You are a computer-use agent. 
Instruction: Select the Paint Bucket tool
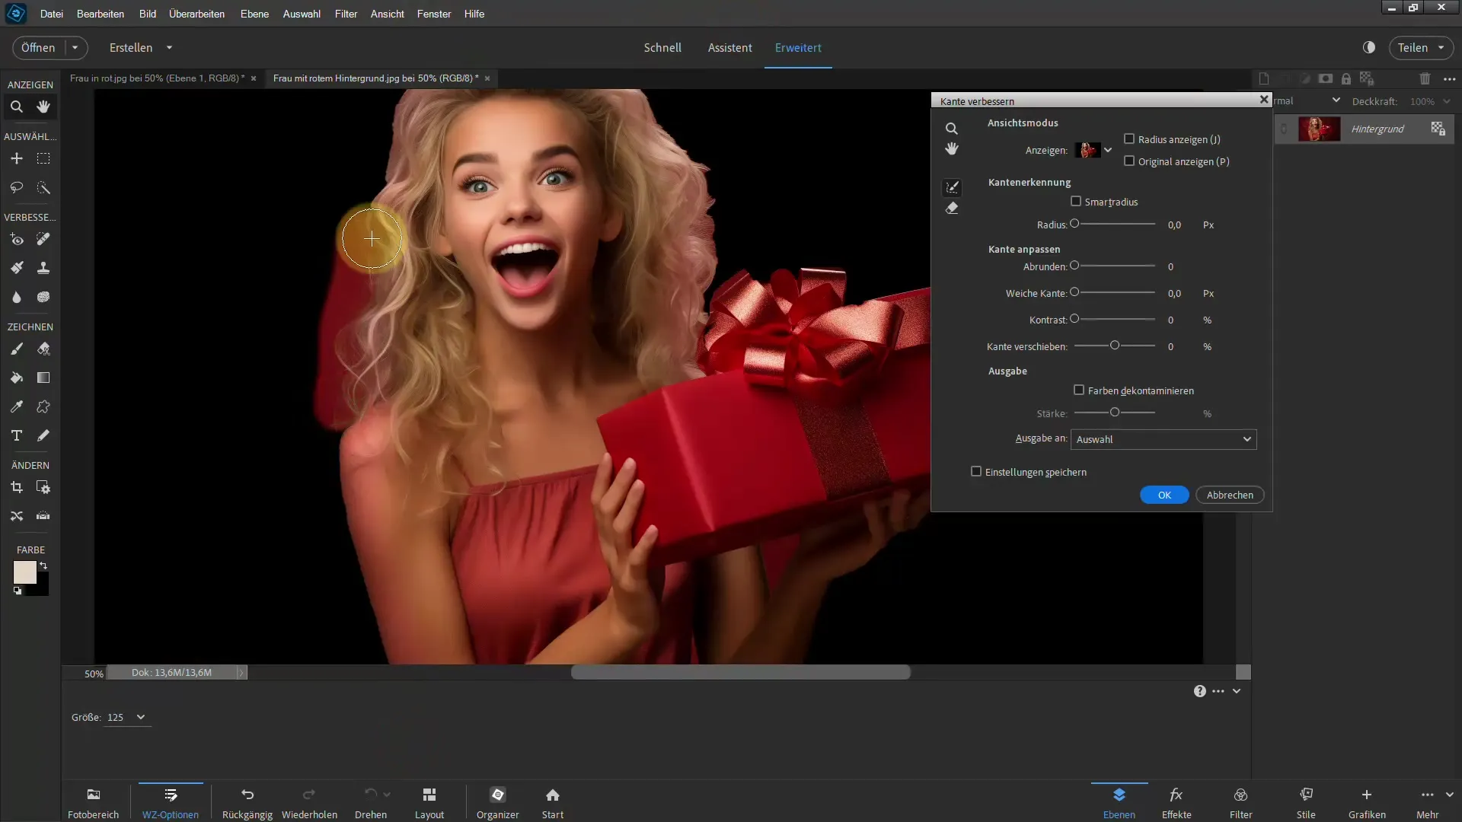pyautogui.click(x=16, y=378)
